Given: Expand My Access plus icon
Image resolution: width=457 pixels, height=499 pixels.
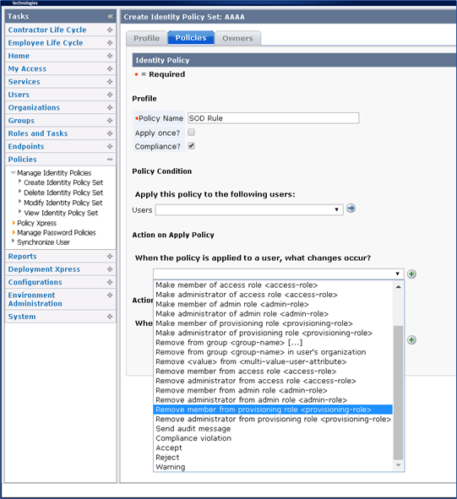Looking at the screenshot, I should [110, 68].
